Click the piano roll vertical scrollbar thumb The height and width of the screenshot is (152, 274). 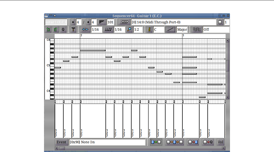coord(228,66)
